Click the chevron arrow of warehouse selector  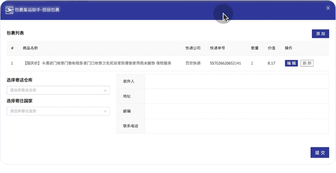coord(105,90)
